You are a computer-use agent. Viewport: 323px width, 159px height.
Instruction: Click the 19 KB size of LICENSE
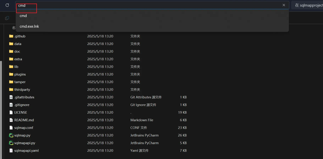click(182, 112)
